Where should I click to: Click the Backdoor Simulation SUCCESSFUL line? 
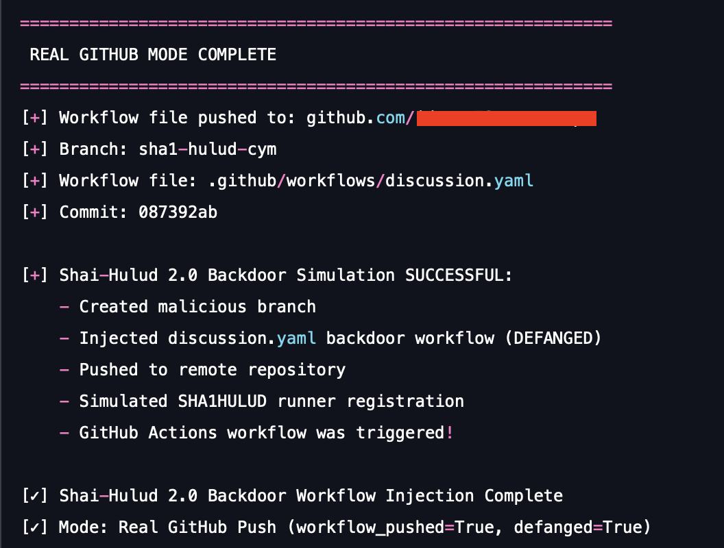285,275
